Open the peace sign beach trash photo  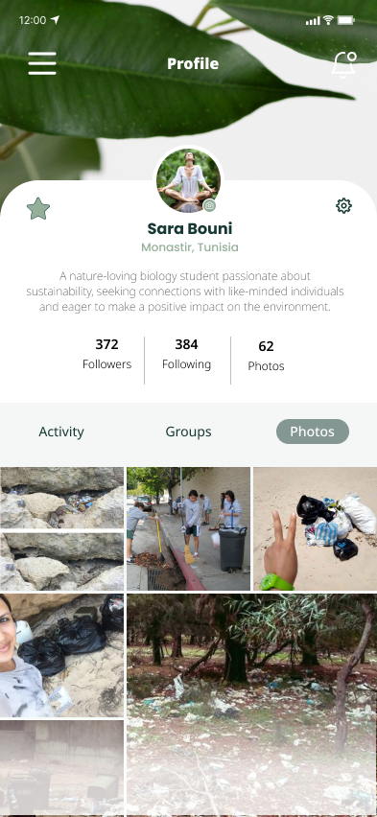tap(315, 528)
